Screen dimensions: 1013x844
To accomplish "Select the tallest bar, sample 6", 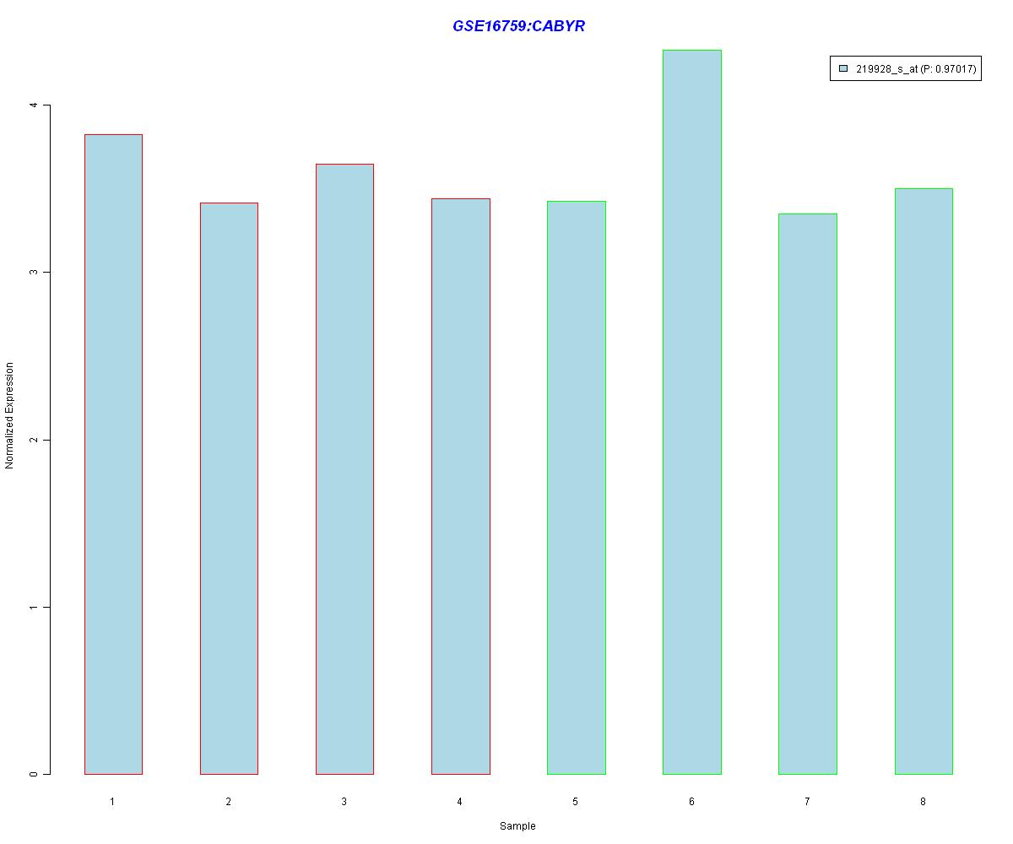I will pos(692,412).
